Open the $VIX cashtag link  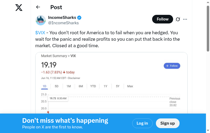(x=40, y=33)
